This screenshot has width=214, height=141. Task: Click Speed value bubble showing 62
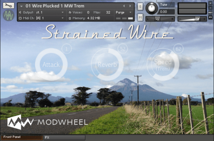178,49
